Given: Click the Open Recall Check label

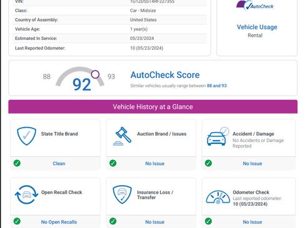Looking at the screenshot, I should point(62,192).
